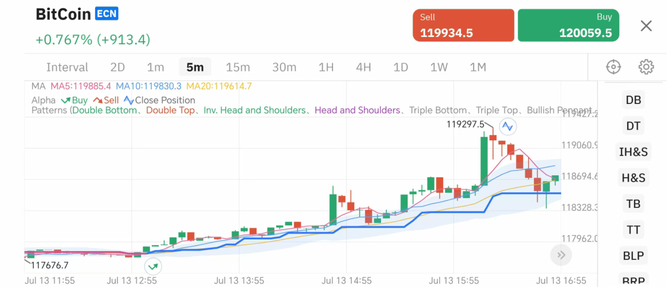
Task: Toggle the H&S pattern button
Action: coord(633,178)
